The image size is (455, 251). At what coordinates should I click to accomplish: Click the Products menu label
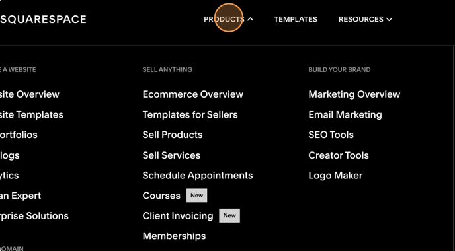(x=224, y=19)
